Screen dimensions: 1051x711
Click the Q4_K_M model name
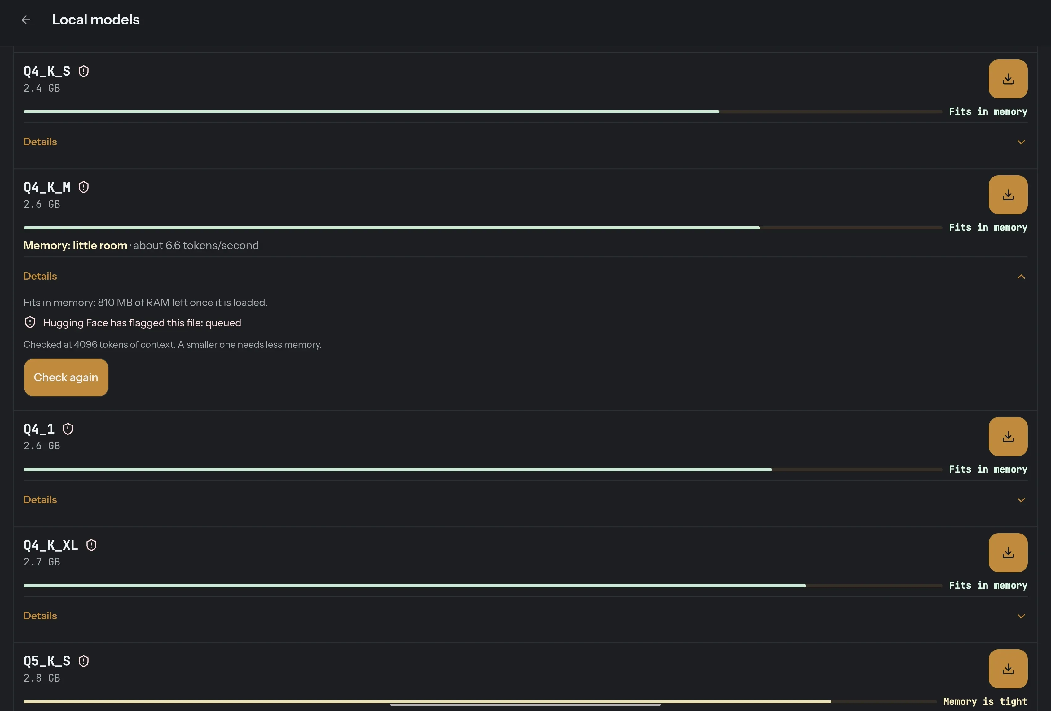click(47, 187)
